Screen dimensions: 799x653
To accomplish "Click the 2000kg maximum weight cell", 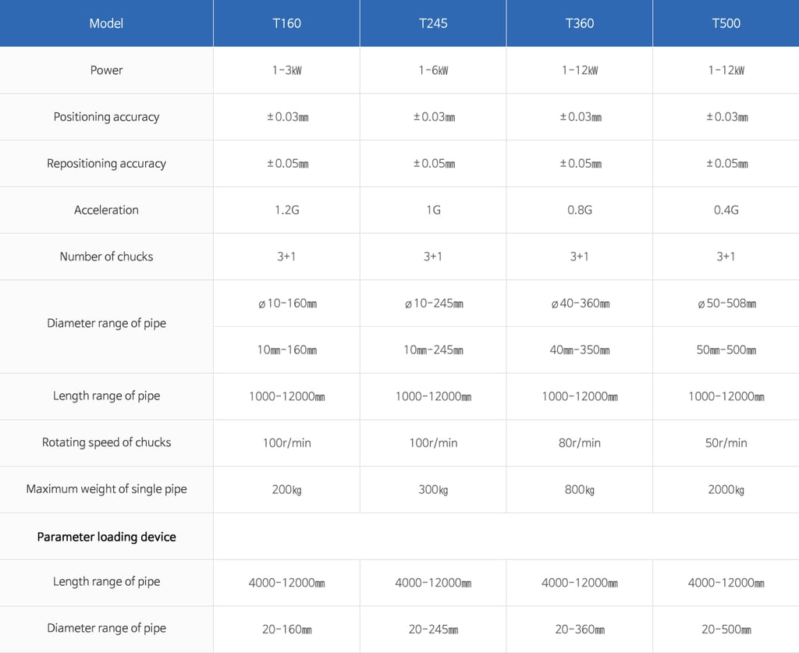I will coord(726,489).
